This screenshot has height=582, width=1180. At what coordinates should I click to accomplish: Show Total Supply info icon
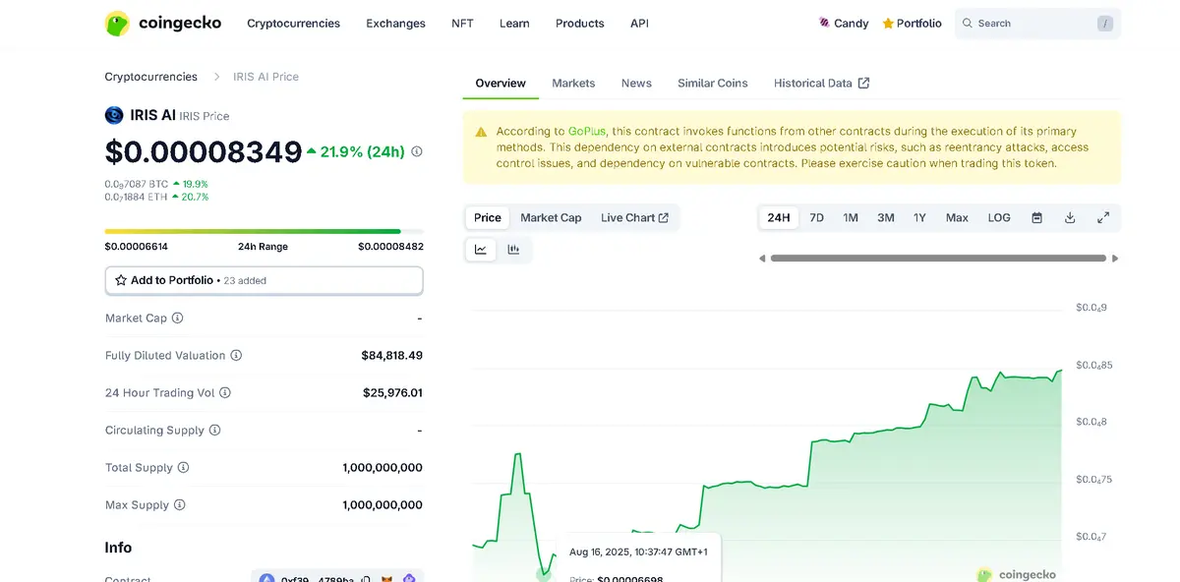(x=183, y=467)
